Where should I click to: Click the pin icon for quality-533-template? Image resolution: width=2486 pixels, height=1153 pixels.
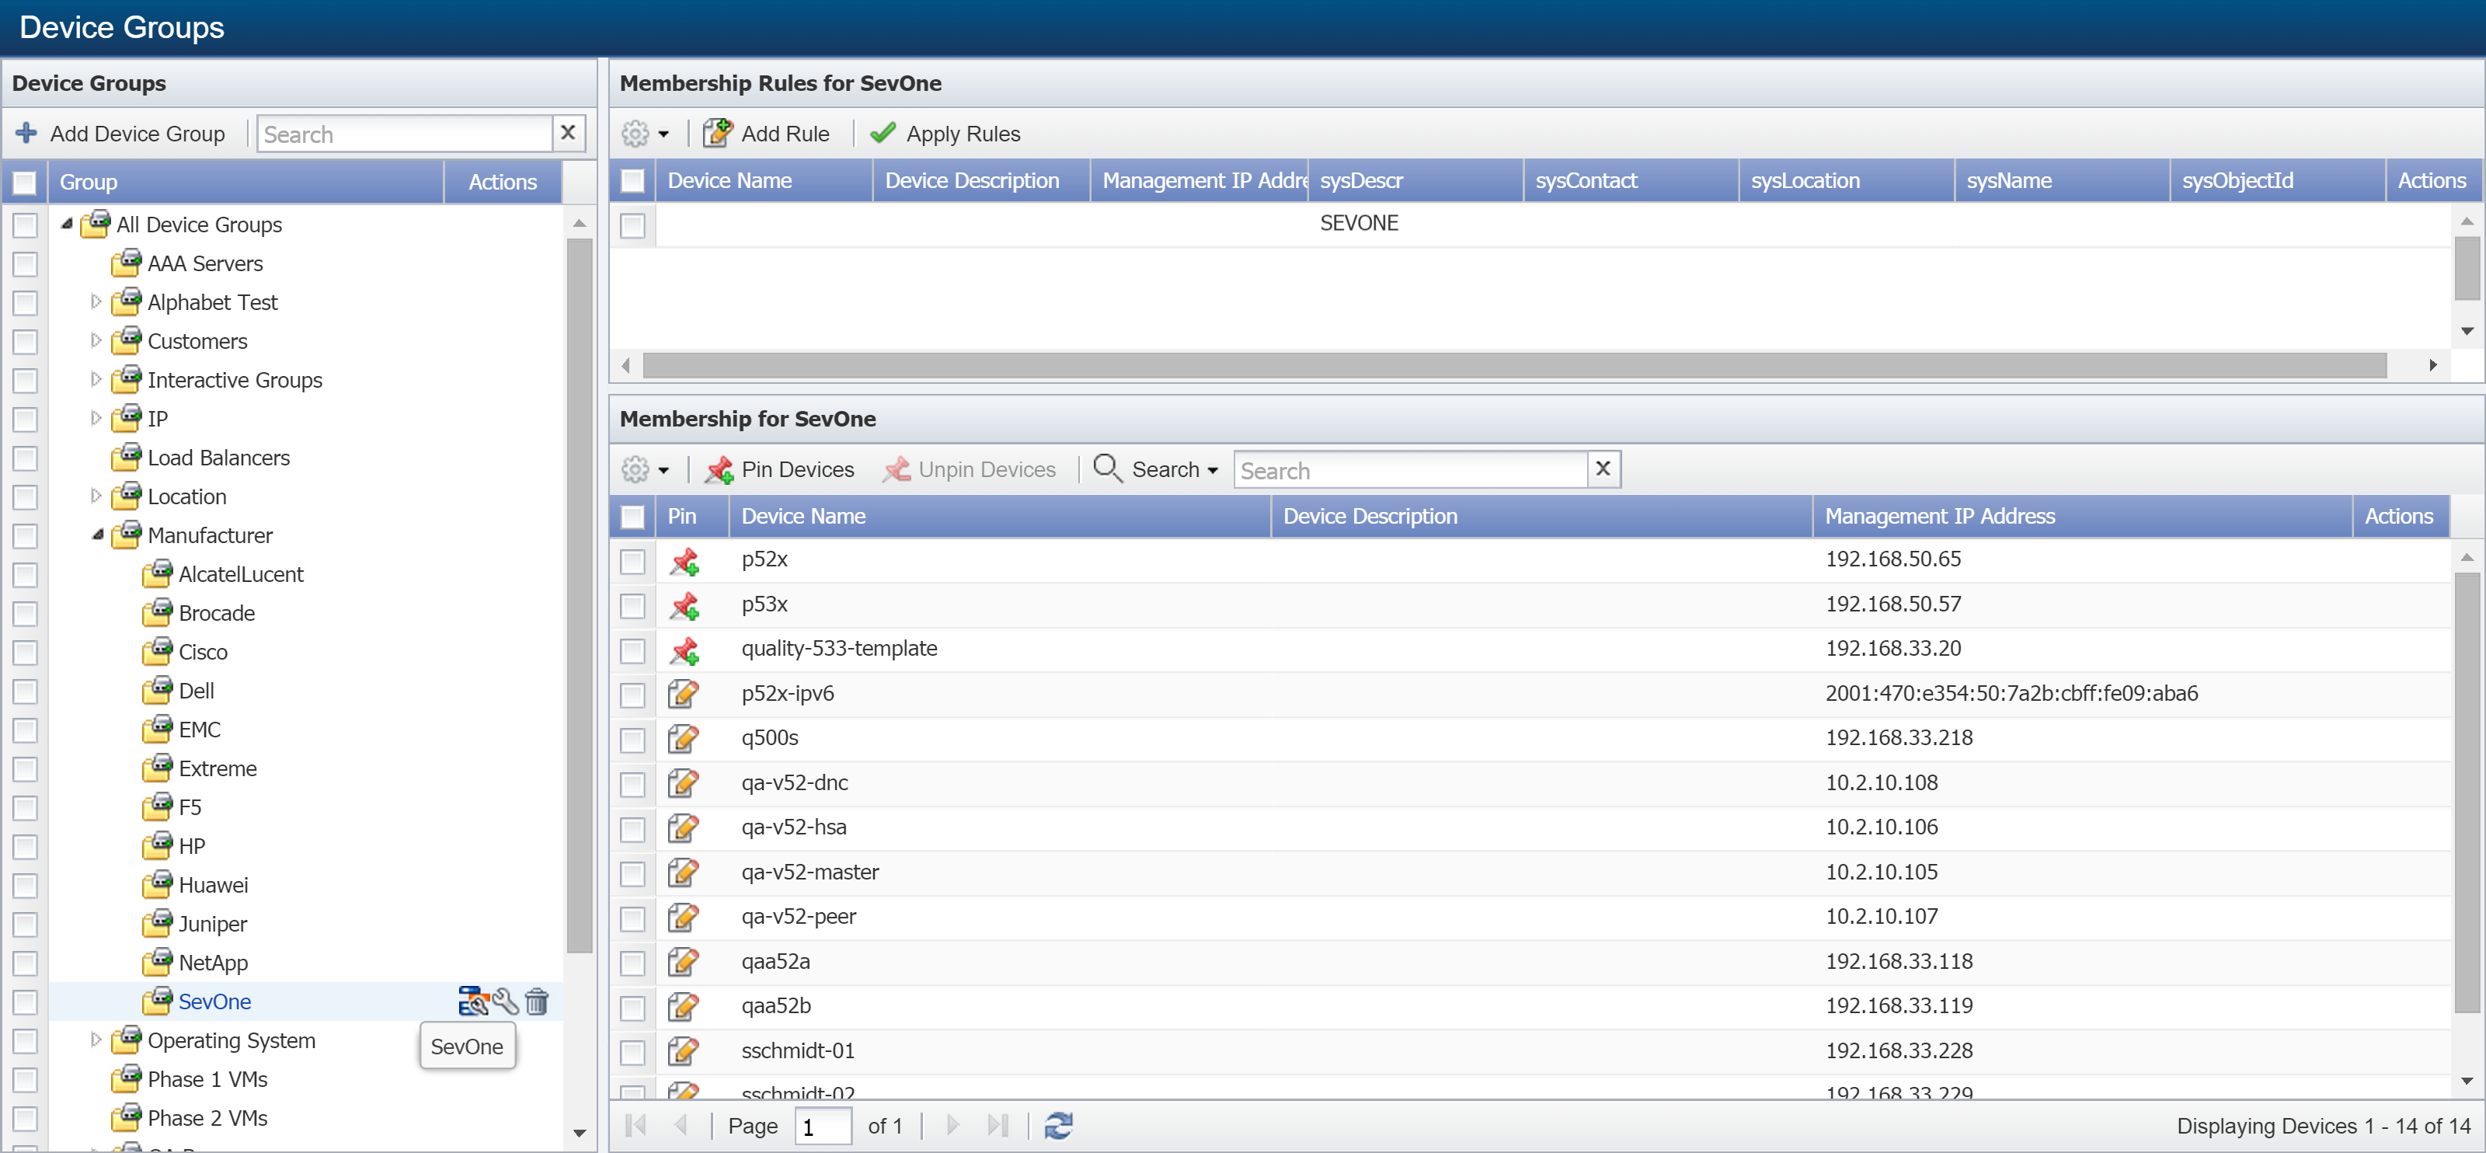click(685, 650)
